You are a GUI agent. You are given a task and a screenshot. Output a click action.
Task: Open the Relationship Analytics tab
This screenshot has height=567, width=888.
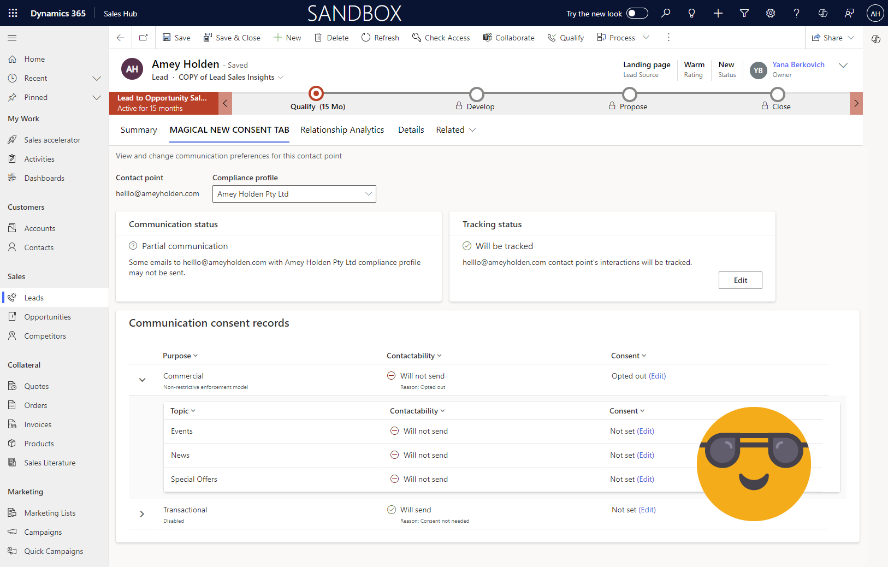342,130
